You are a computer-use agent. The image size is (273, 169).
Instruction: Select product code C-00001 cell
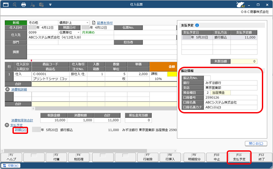50,74
